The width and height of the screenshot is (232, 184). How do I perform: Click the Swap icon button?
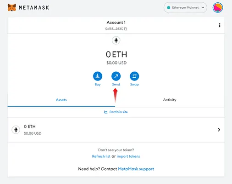point(134,76)
